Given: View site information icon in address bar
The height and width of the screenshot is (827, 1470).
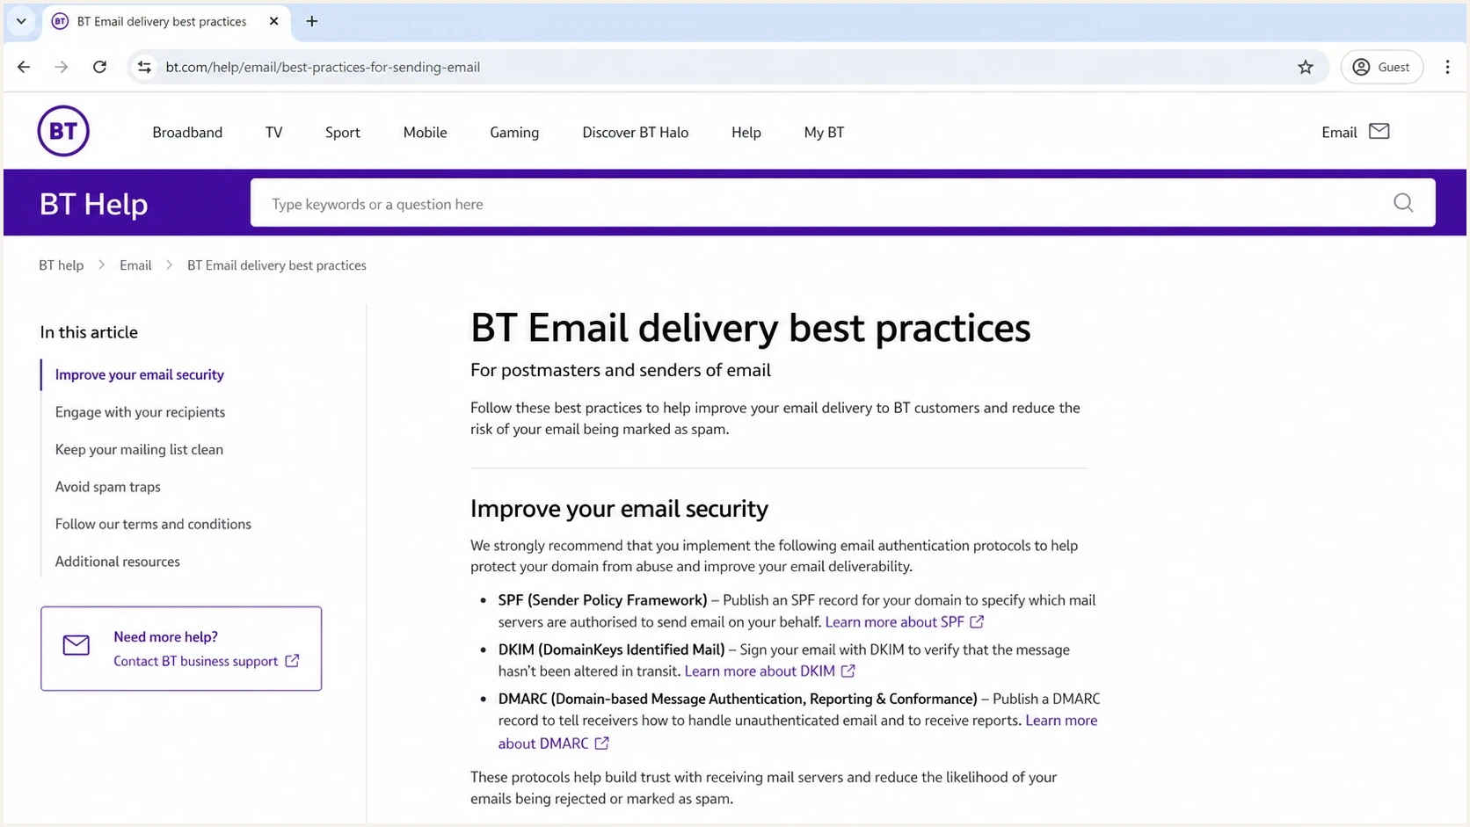Looking at the screenshot, I should [144, 67].
